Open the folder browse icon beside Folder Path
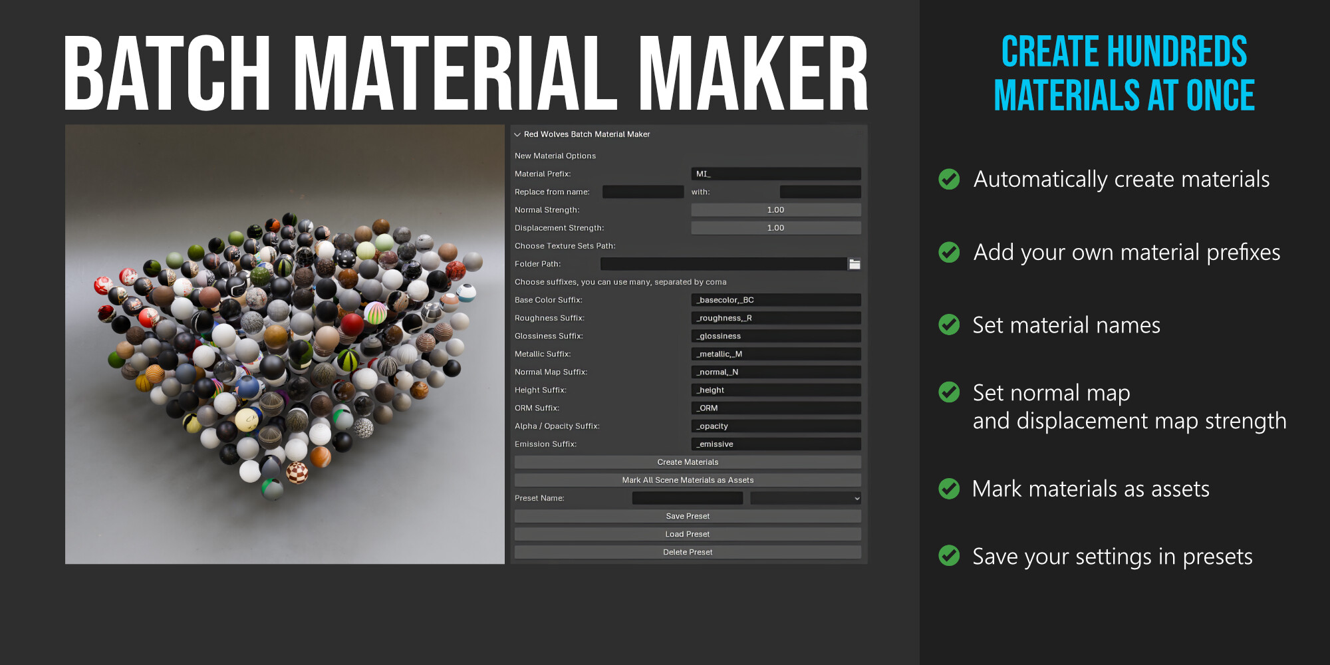 point(855,264)
